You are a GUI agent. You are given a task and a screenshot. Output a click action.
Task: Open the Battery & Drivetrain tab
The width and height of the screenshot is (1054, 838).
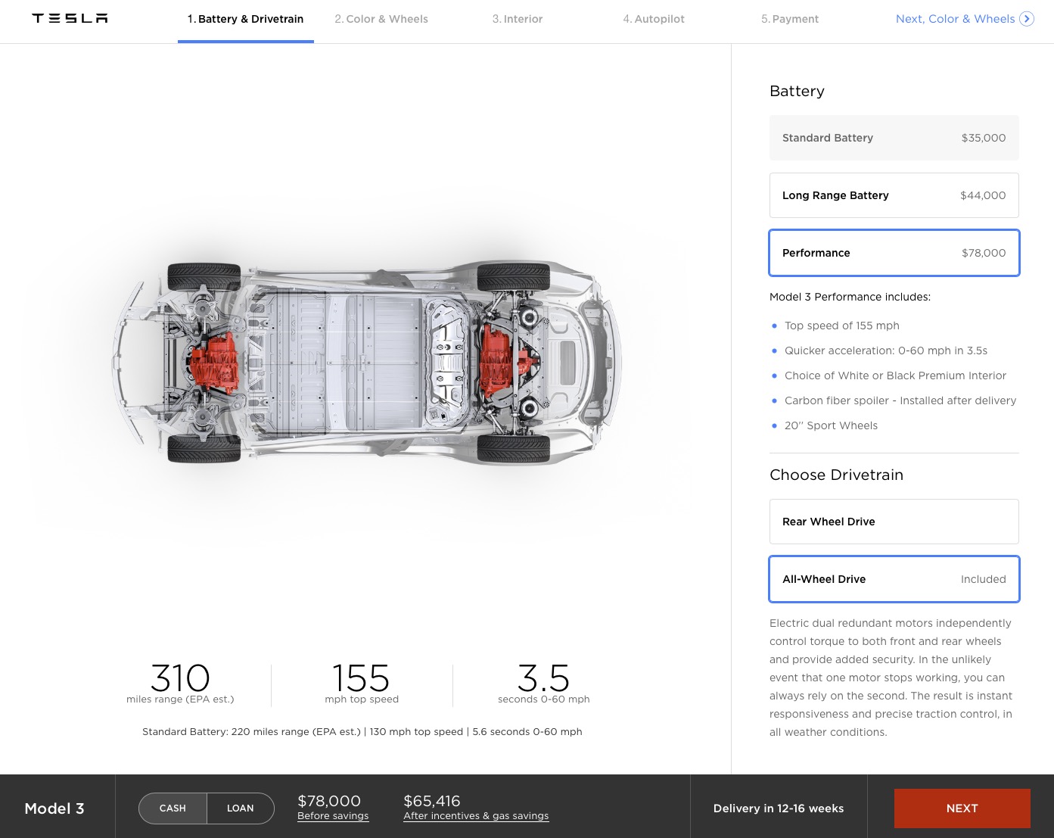[x=246, y=19]
